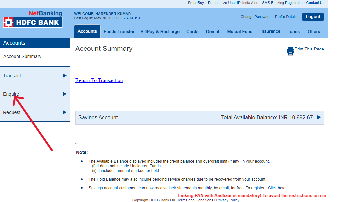Click the printer icon
This screenshot has height=202, width=339.
pyautogui.click(x=290, y=51)
